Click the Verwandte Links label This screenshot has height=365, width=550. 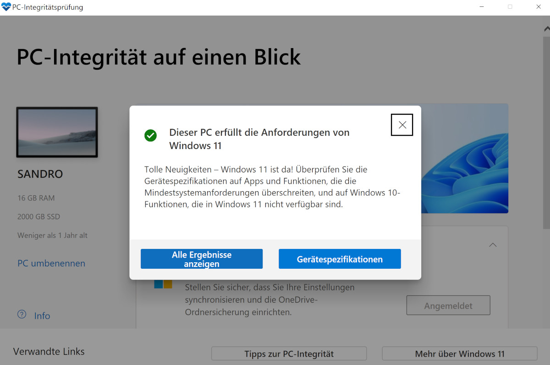tap(49, 352)
